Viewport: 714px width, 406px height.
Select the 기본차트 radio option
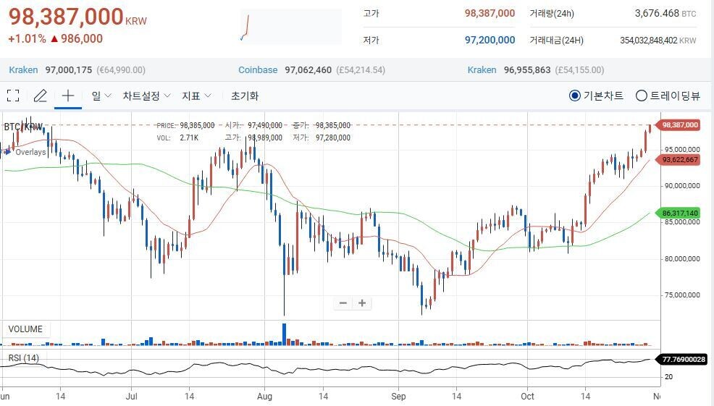point(575,96)
